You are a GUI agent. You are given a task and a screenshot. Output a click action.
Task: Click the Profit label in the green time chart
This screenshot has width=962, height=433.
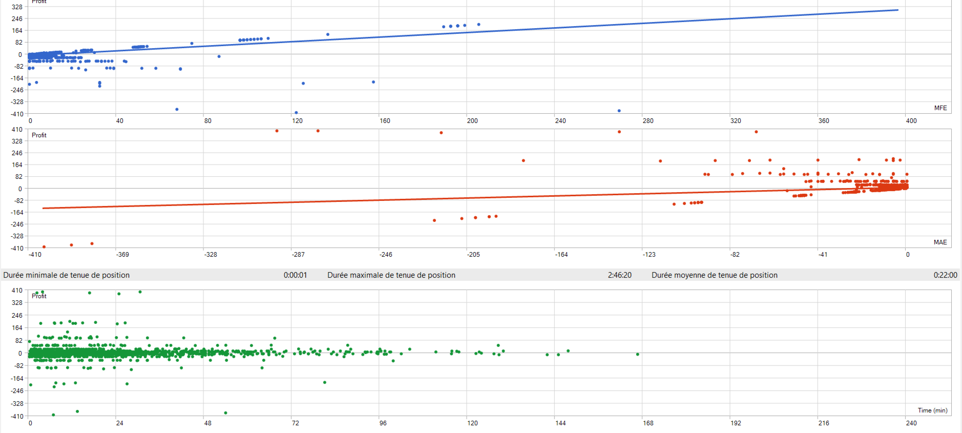[39, 296]
